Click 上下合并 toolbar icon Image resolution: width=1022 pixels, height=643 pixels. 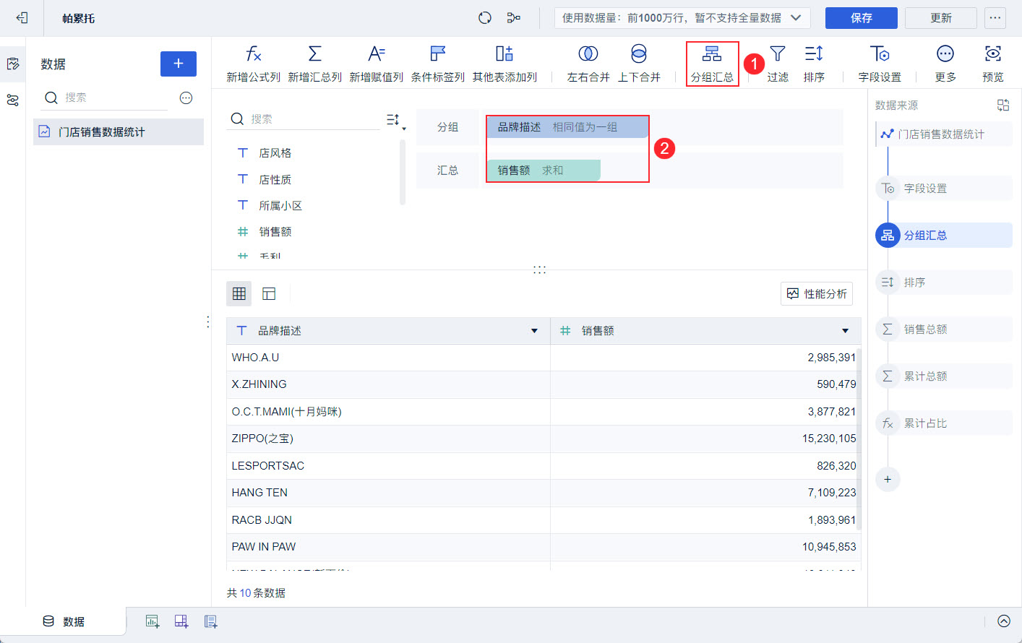coord(639,64)
